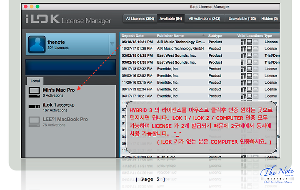Select the 09/03/16 02:52 PM Eventide date
300x190 pixels.
pos(137,76)
